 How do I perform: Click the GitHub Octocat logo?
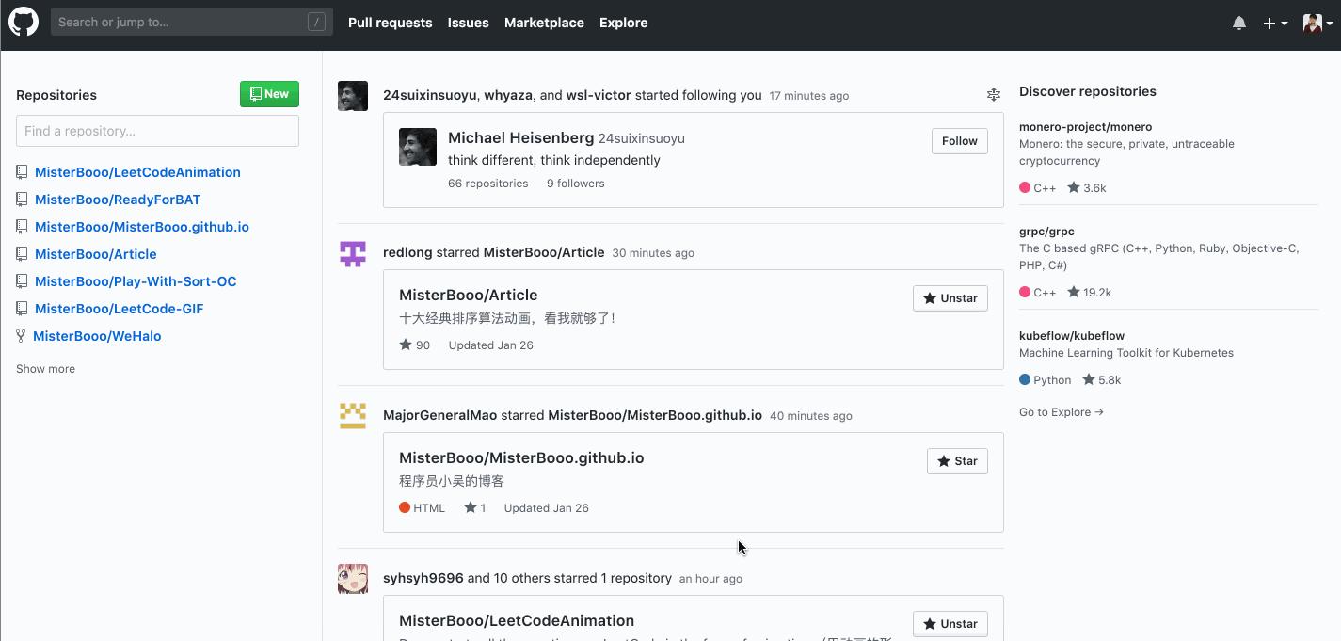click(x=24, y=22)
